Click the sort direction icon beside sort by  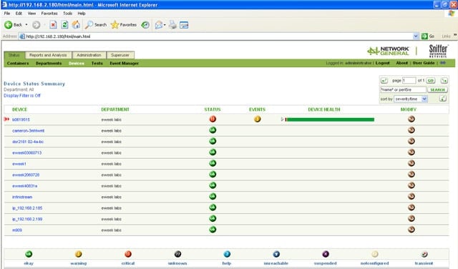coord(443,99)
